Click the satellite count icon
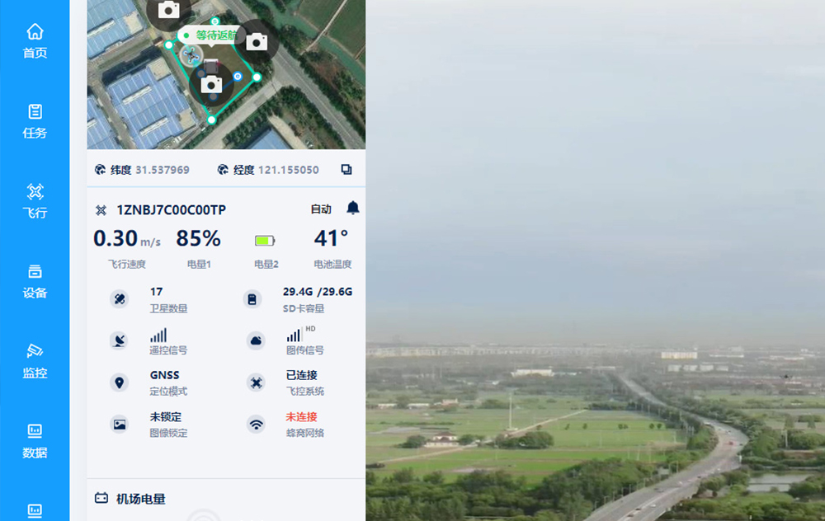Image resolution: width=825 pixels, height=521 pixels. (120, 299)
